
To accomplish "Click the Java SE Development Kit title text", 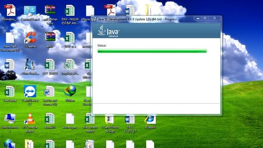I will (x=137, y=19).
